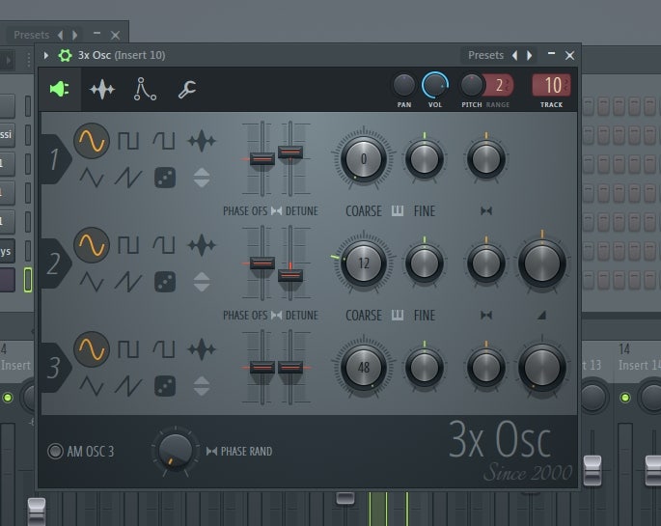Click the channel VOL knob
Image resolution: width=661 pixels, height=526 pixels.
434,85
